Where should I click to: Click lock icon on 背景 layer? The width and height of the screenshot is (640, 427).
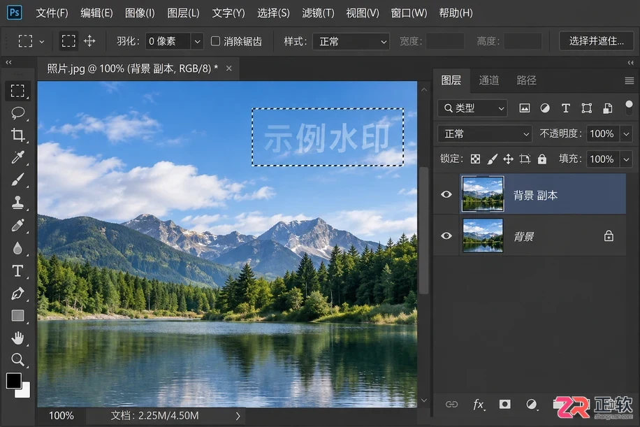[609, 236]
